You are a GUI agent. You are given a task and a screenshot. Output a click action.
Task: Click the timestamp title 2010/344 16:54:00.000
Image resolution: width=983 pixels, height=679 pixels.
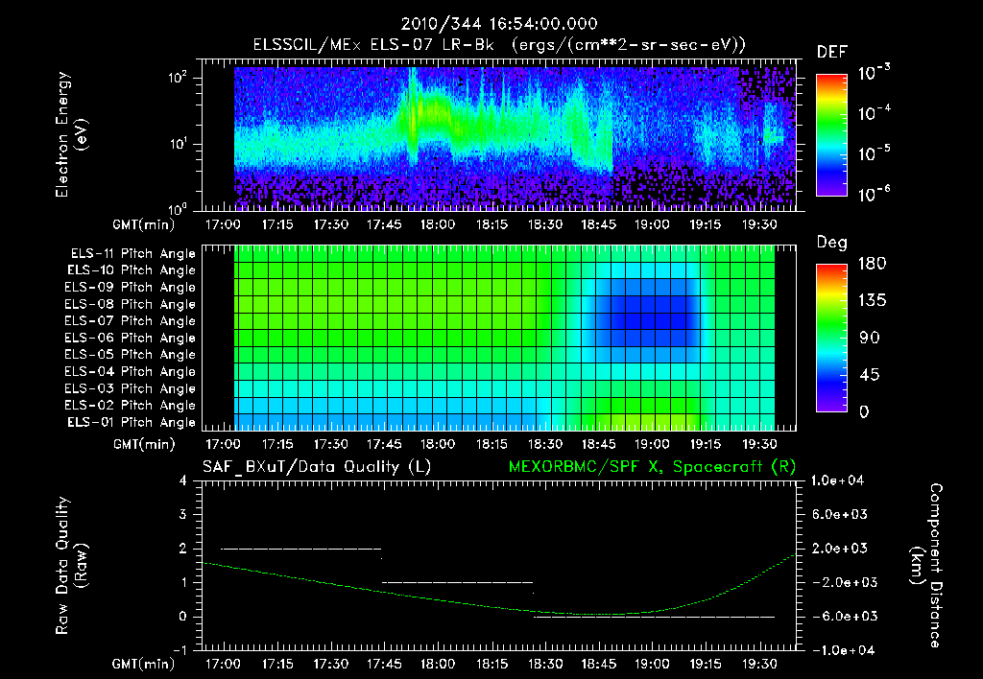pos(499,24)
